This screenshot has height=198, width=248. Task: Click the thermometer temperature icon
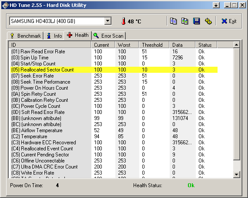tap(124, 21)
